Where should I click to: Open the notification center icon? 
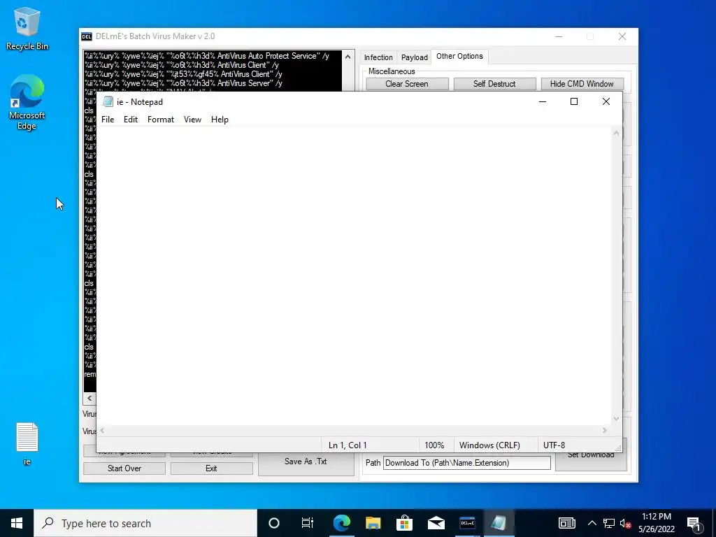click(694, 523)
